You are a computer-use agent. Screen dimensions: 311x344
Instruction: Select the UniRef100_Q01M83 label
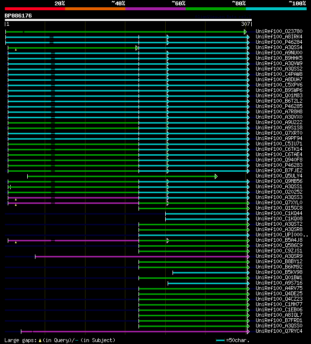[x=279, y=96]
